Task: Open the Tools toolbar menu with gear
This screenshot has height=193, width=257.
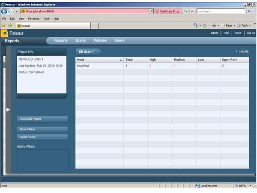Action: (244, 25)
